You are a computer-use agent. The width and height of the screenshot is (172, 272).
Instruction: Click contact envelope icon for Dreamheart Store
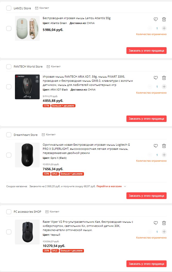pyautogui.click(x=43, y=135)
